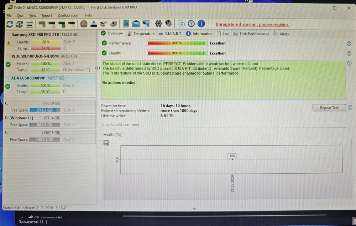Click E: free space bar 1907,5 GB
356x226 pixels.
44,140
